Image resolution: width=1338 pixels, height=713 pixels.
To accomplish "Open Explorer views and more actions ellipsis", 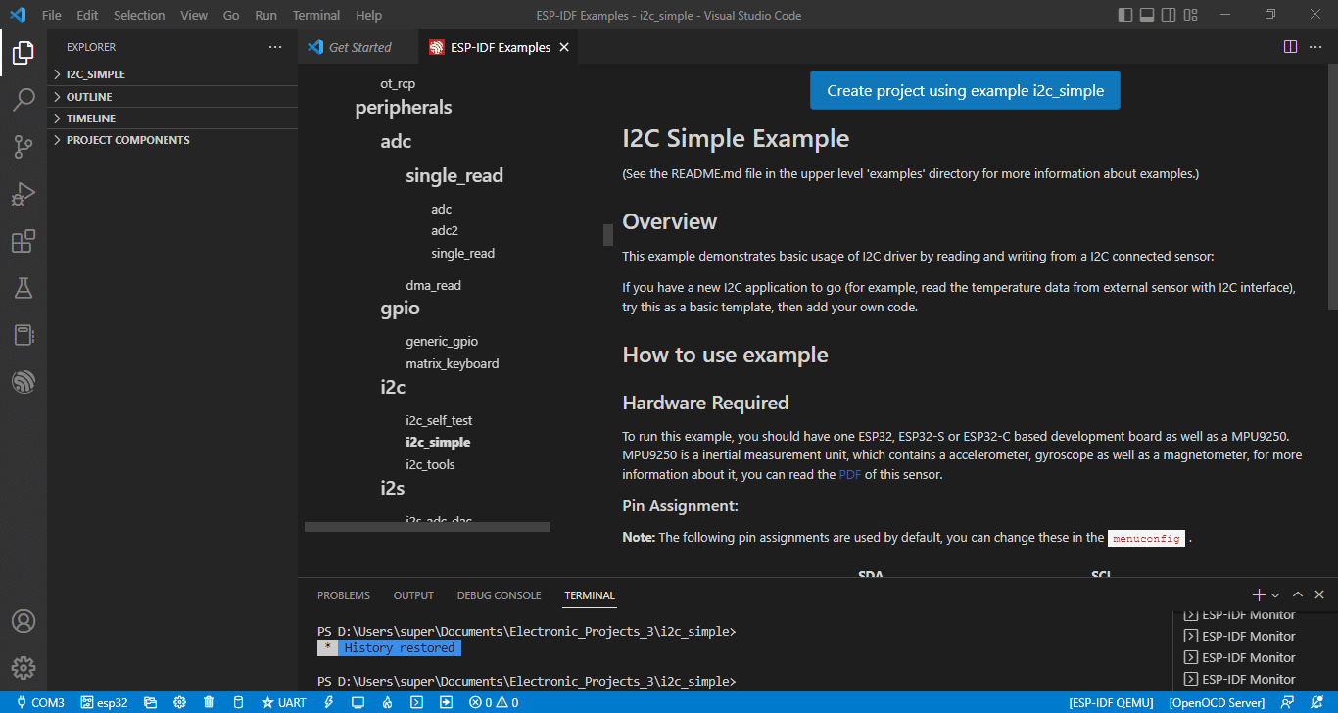I will tap(275, 47).
